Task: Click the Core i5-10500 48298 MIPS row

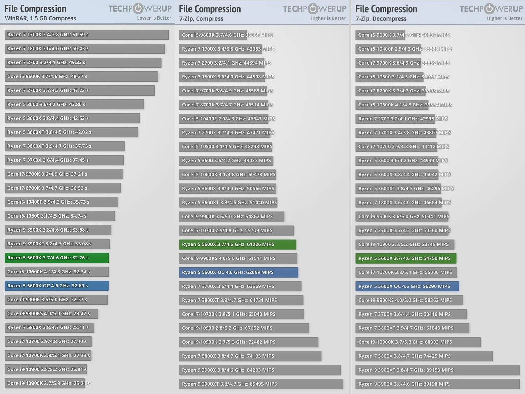Action: coord(225,146)
